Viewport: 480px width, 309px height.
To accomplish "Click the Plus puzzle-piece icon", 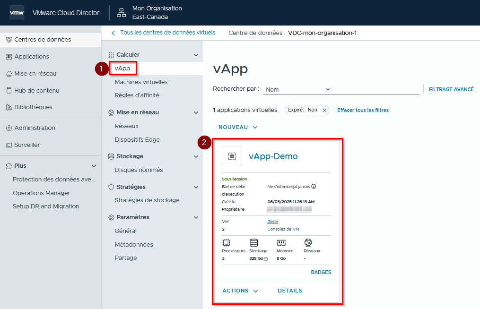I will point(9,166).
